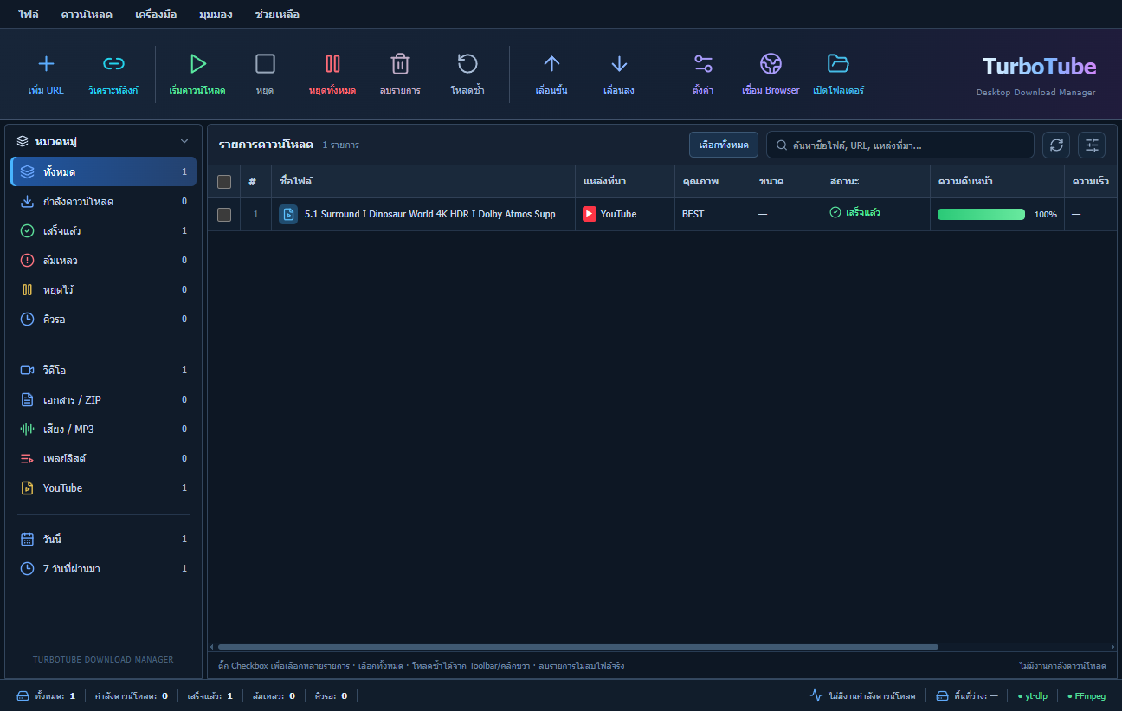Click the YouTube source cell
The width and height of the screenshot is (1122, 711).
point(624,214)
